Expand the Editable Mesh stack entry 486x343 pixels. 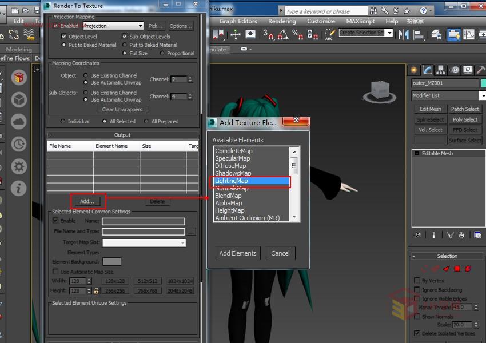pos(417,153)
